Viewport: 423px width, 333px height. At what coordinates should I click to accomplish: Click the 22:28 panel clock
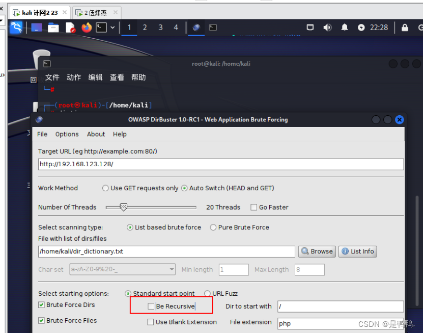tap(379, 28)
